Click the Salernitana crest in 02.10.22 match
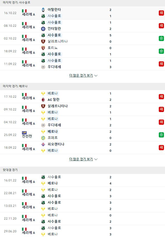Screen dimensions: 165x237 (43, 41)
